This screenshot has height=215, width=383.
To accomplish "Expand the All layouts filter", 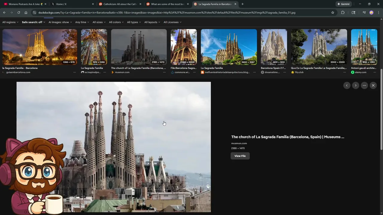I will tap(152, 22).
